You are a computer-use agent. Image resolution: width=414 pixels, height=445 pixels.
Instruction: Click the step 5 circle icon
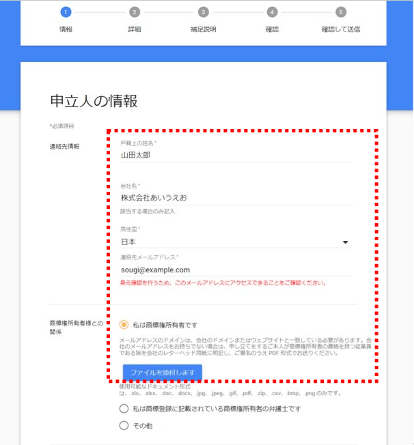click(x=341, y=12)
